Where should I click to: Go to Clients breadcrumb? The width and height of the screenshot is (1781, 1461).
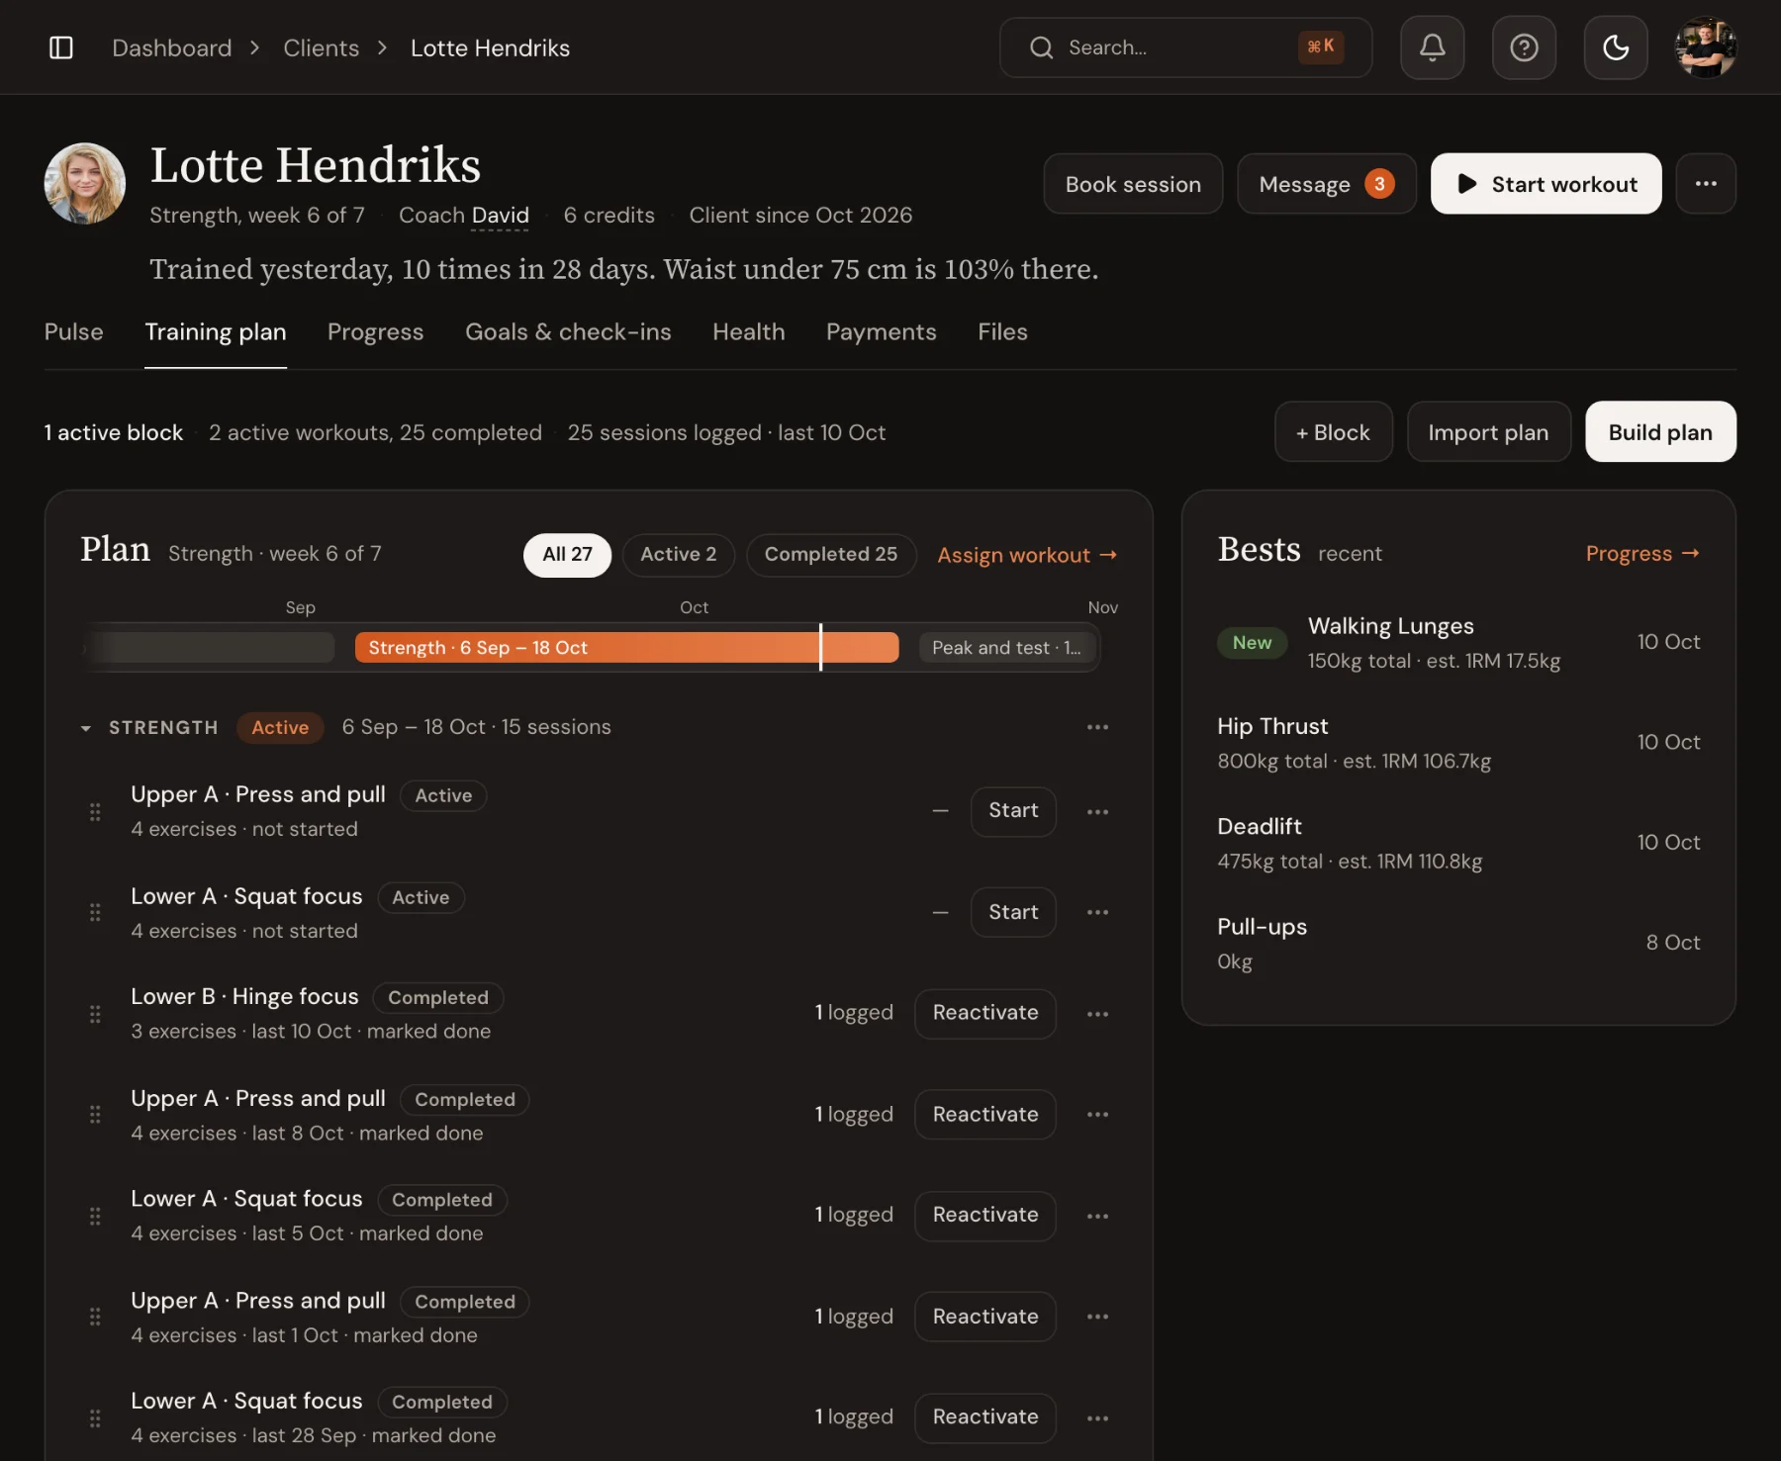(321, 47)
